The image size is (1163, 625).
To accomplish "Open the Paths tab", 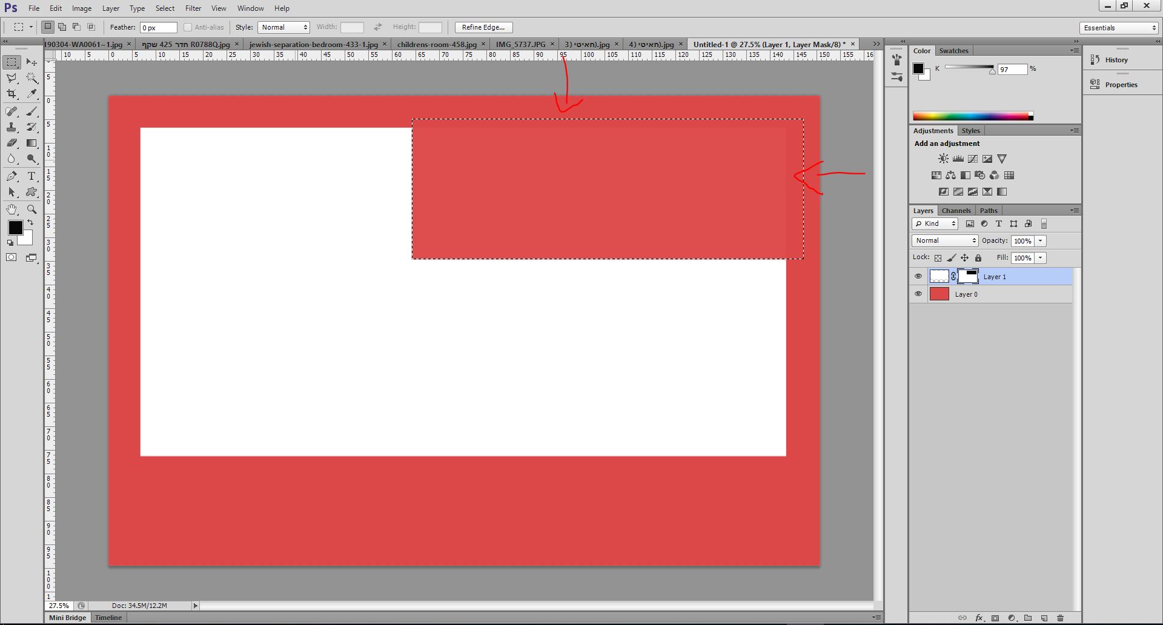I will 989,211.
